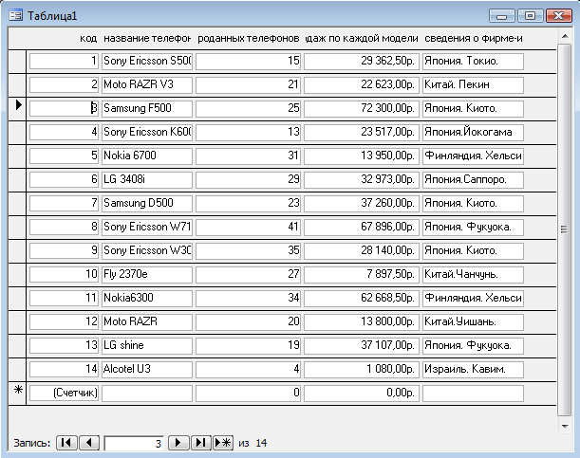Click the '(Счетчик)' code field in new row
Image resolution: width=580 pixels, height=458 pixels.
coord(64,393)
